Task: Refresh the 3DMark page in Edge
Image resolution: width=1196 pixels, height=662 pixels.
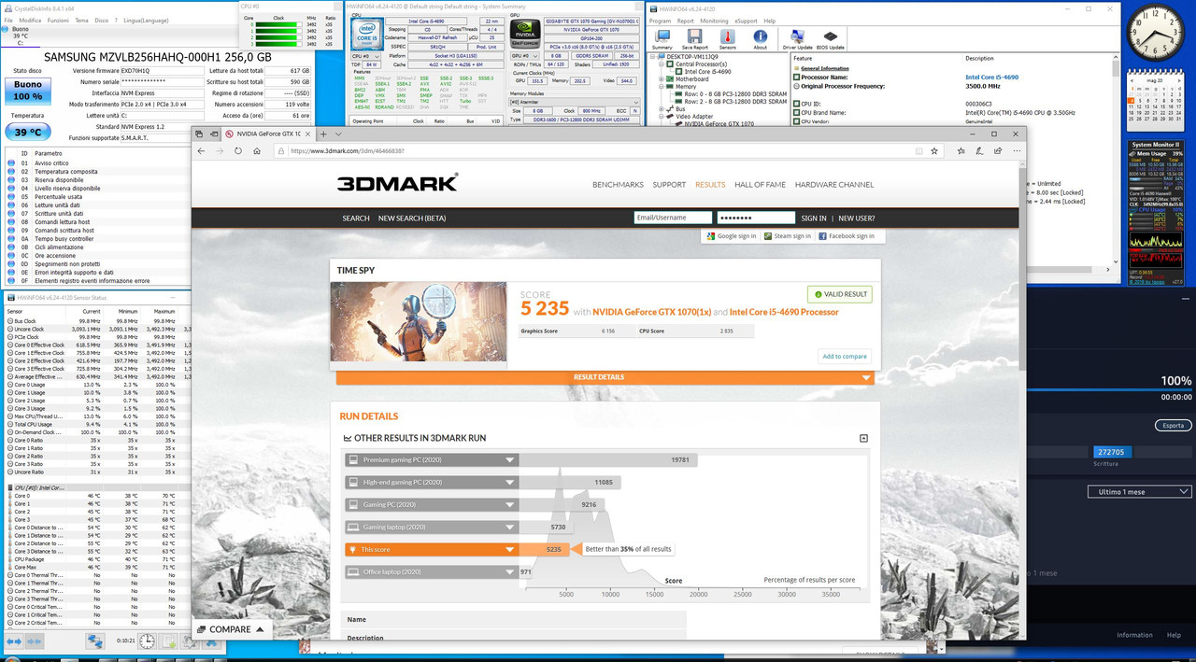Action: 238,150
